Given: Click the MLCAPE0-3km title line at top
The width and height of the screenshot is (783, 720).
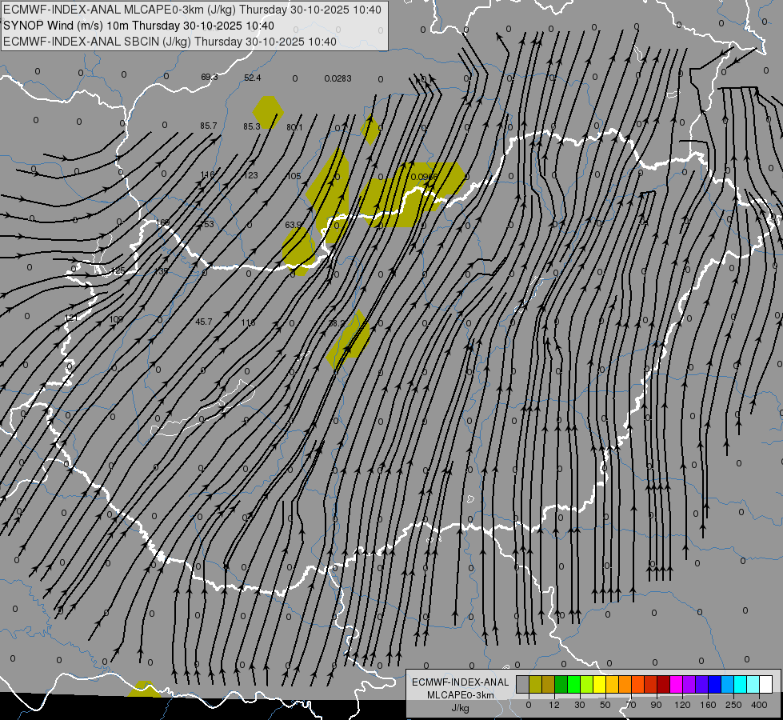Looking at the screenshot, I should coord(192,10).
